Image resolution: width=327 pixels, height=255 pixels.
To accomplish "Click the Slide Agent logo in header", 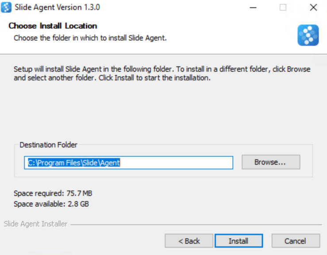I will [308, 35].
